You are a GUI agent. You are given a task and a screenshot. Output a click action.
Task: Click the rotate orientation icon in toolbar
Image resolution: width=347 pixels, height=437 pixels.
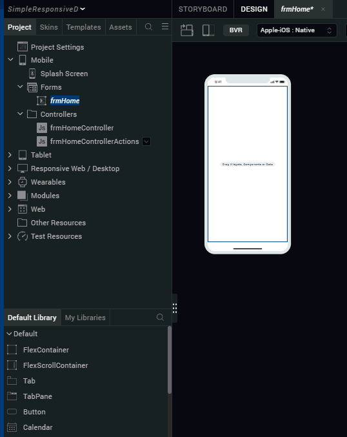coord(187,30)
